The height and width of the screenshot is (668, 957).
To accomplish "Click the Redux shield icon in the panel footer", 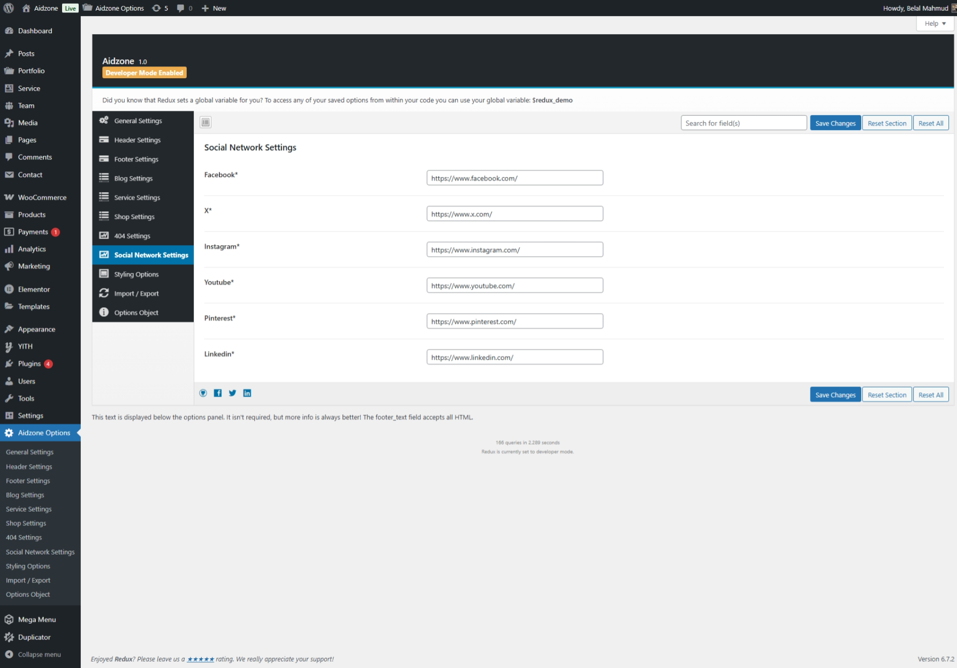I will pyautogui.click(x=203, y=393).
